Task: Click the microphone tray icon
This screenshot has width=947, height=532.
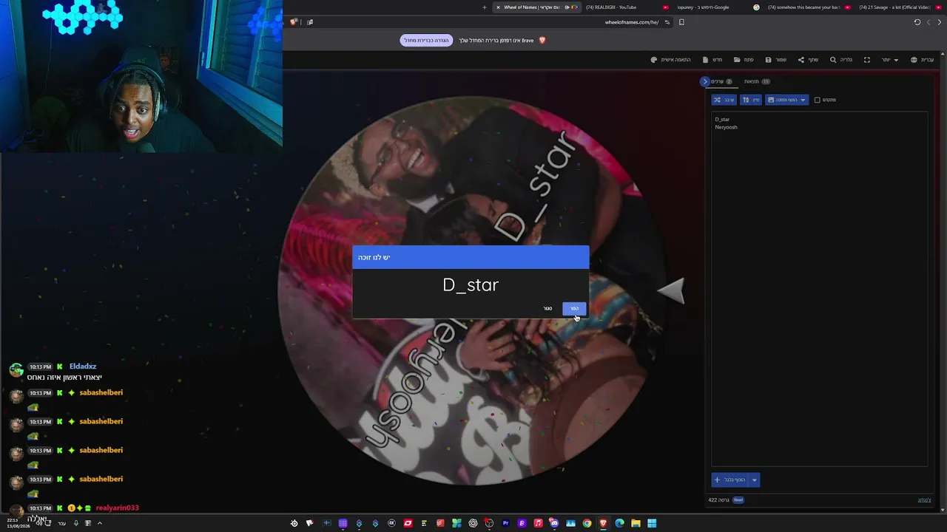Action: [75, 523]
